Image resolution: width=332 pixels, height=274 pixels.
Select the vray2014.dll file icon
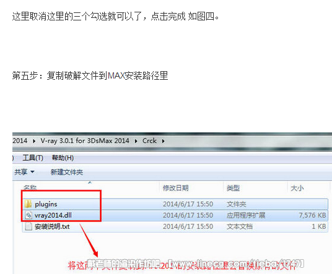(28, 215)
